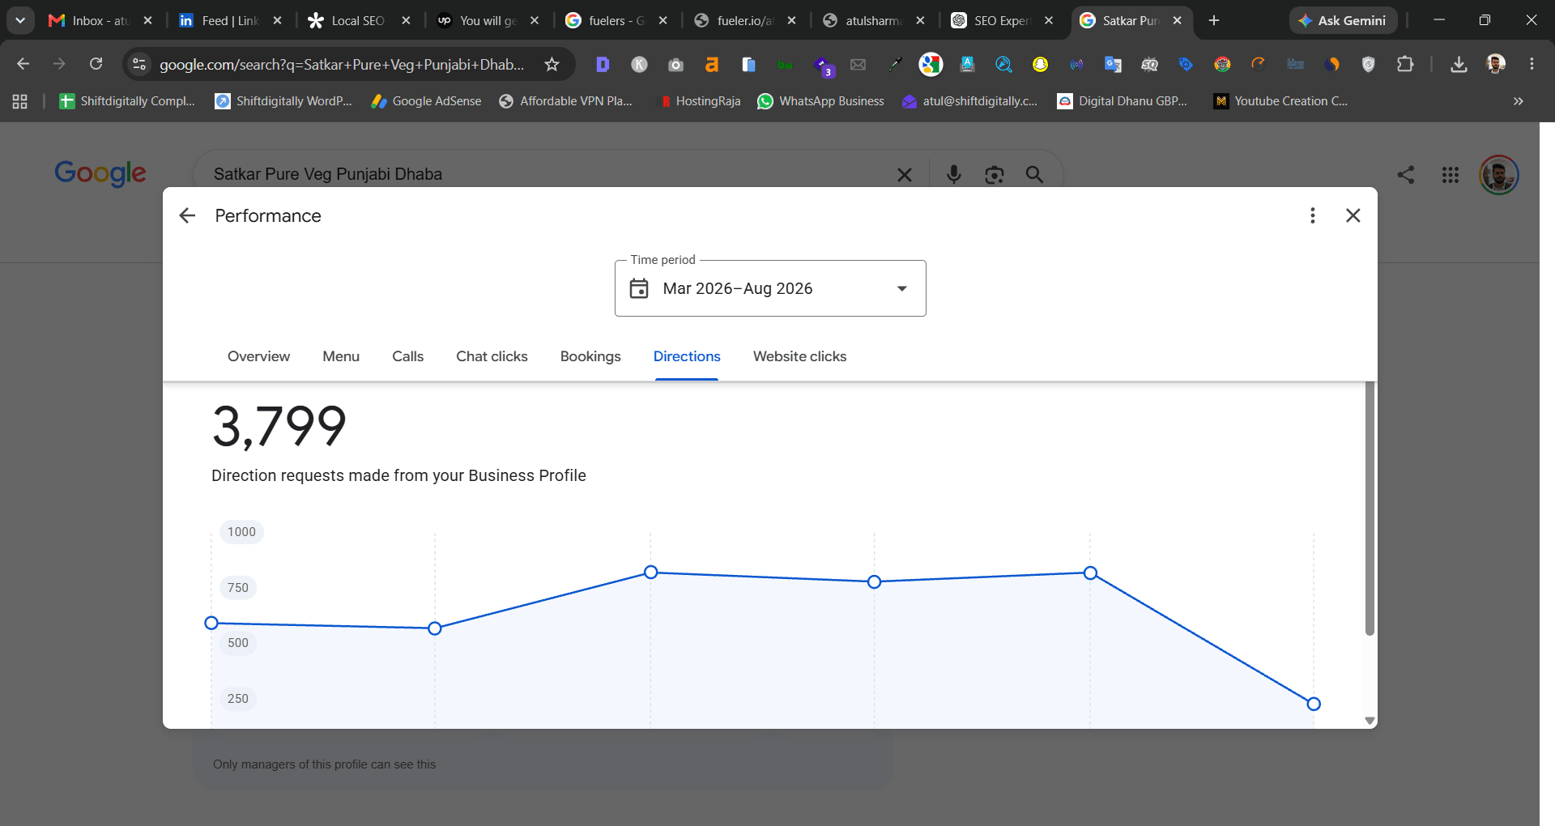Image resolution: width=1555 pixels, height=826 pixels.
Task: Open the Shiftdigitally WordP... bookmark
Action: 283,101
